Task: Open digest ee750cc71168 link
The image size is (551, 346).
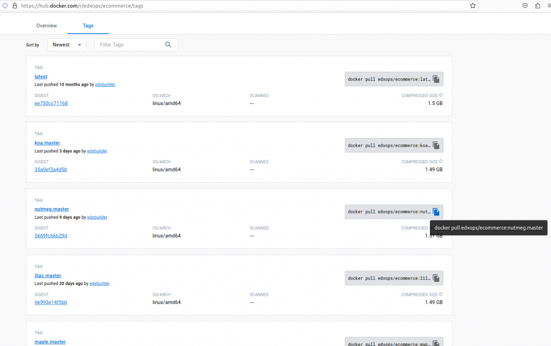Action: (51, 103)
